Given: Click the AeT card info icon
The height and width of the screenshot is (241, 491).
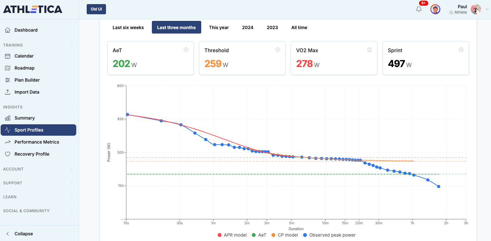Looking at the screenshot, I should tap(186, 50).
